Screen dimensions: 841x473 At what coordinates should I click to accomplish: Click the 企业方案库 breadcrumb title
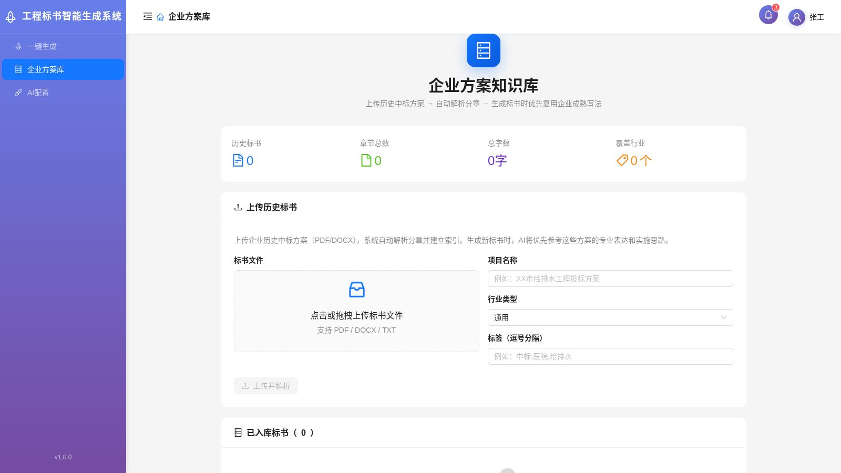pyautogui.click(x=189, y=17)
